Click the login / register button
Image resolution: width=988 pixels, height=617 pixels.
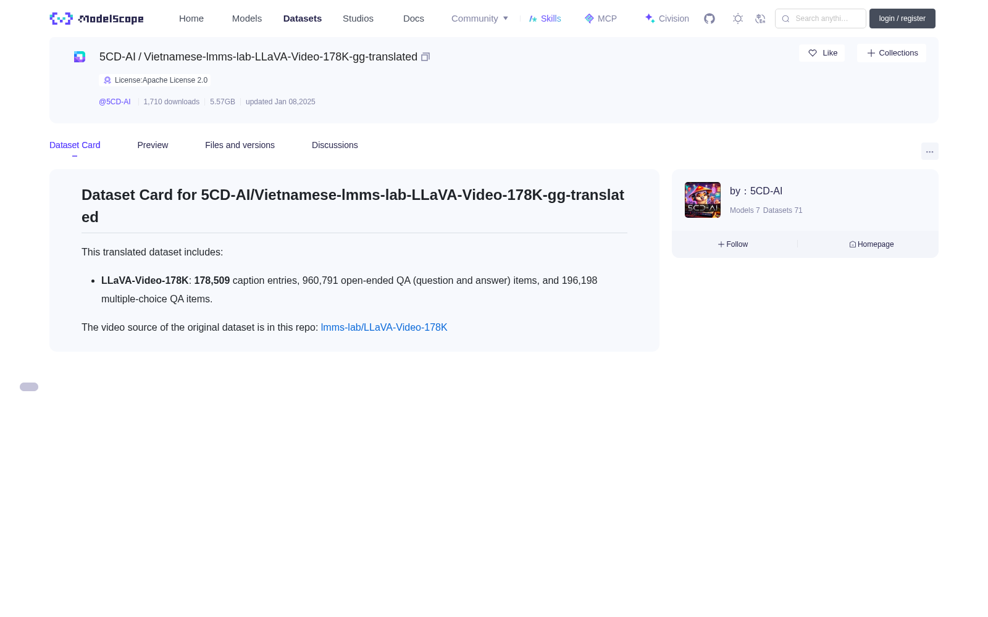(902, 19)
